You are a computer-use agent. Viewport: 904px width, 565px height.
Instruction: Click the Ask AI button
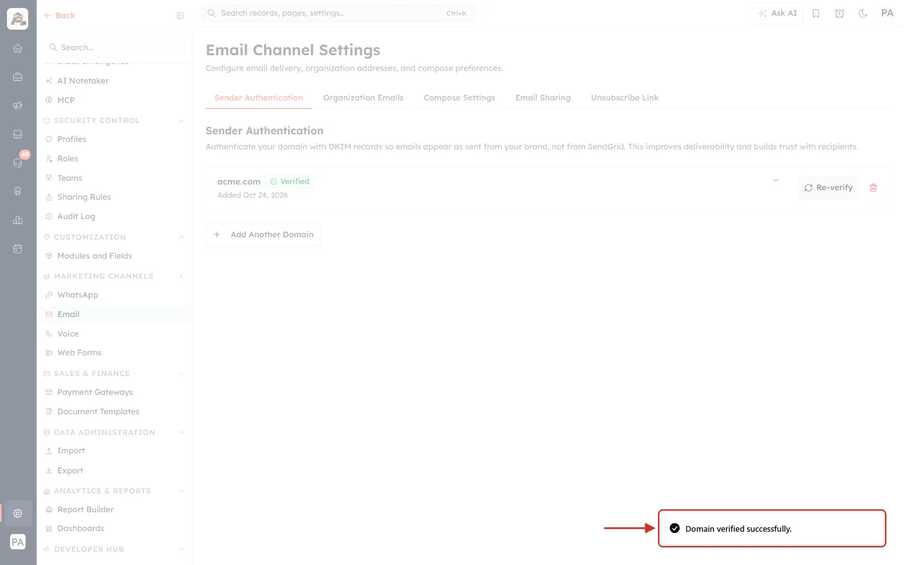777,13
